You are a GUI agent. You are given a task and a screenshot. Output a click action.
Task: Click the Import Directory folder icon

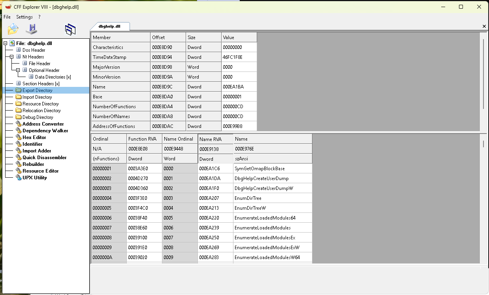[x=19, y=97]
